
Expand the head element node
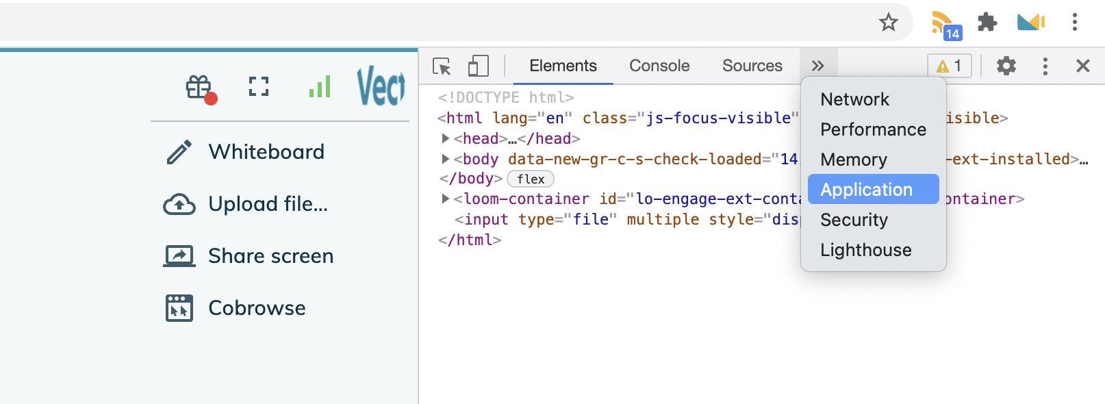tap(446, 138)
